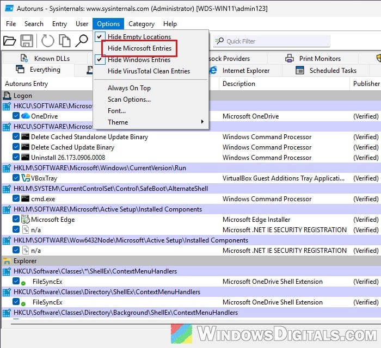
Task: Open the File menu
Action: click(x=11, y=24)
